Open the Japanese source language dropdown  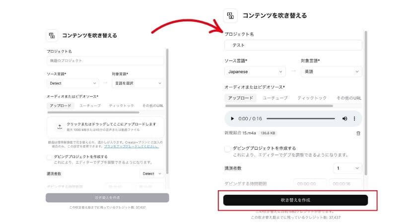point(255,72)
